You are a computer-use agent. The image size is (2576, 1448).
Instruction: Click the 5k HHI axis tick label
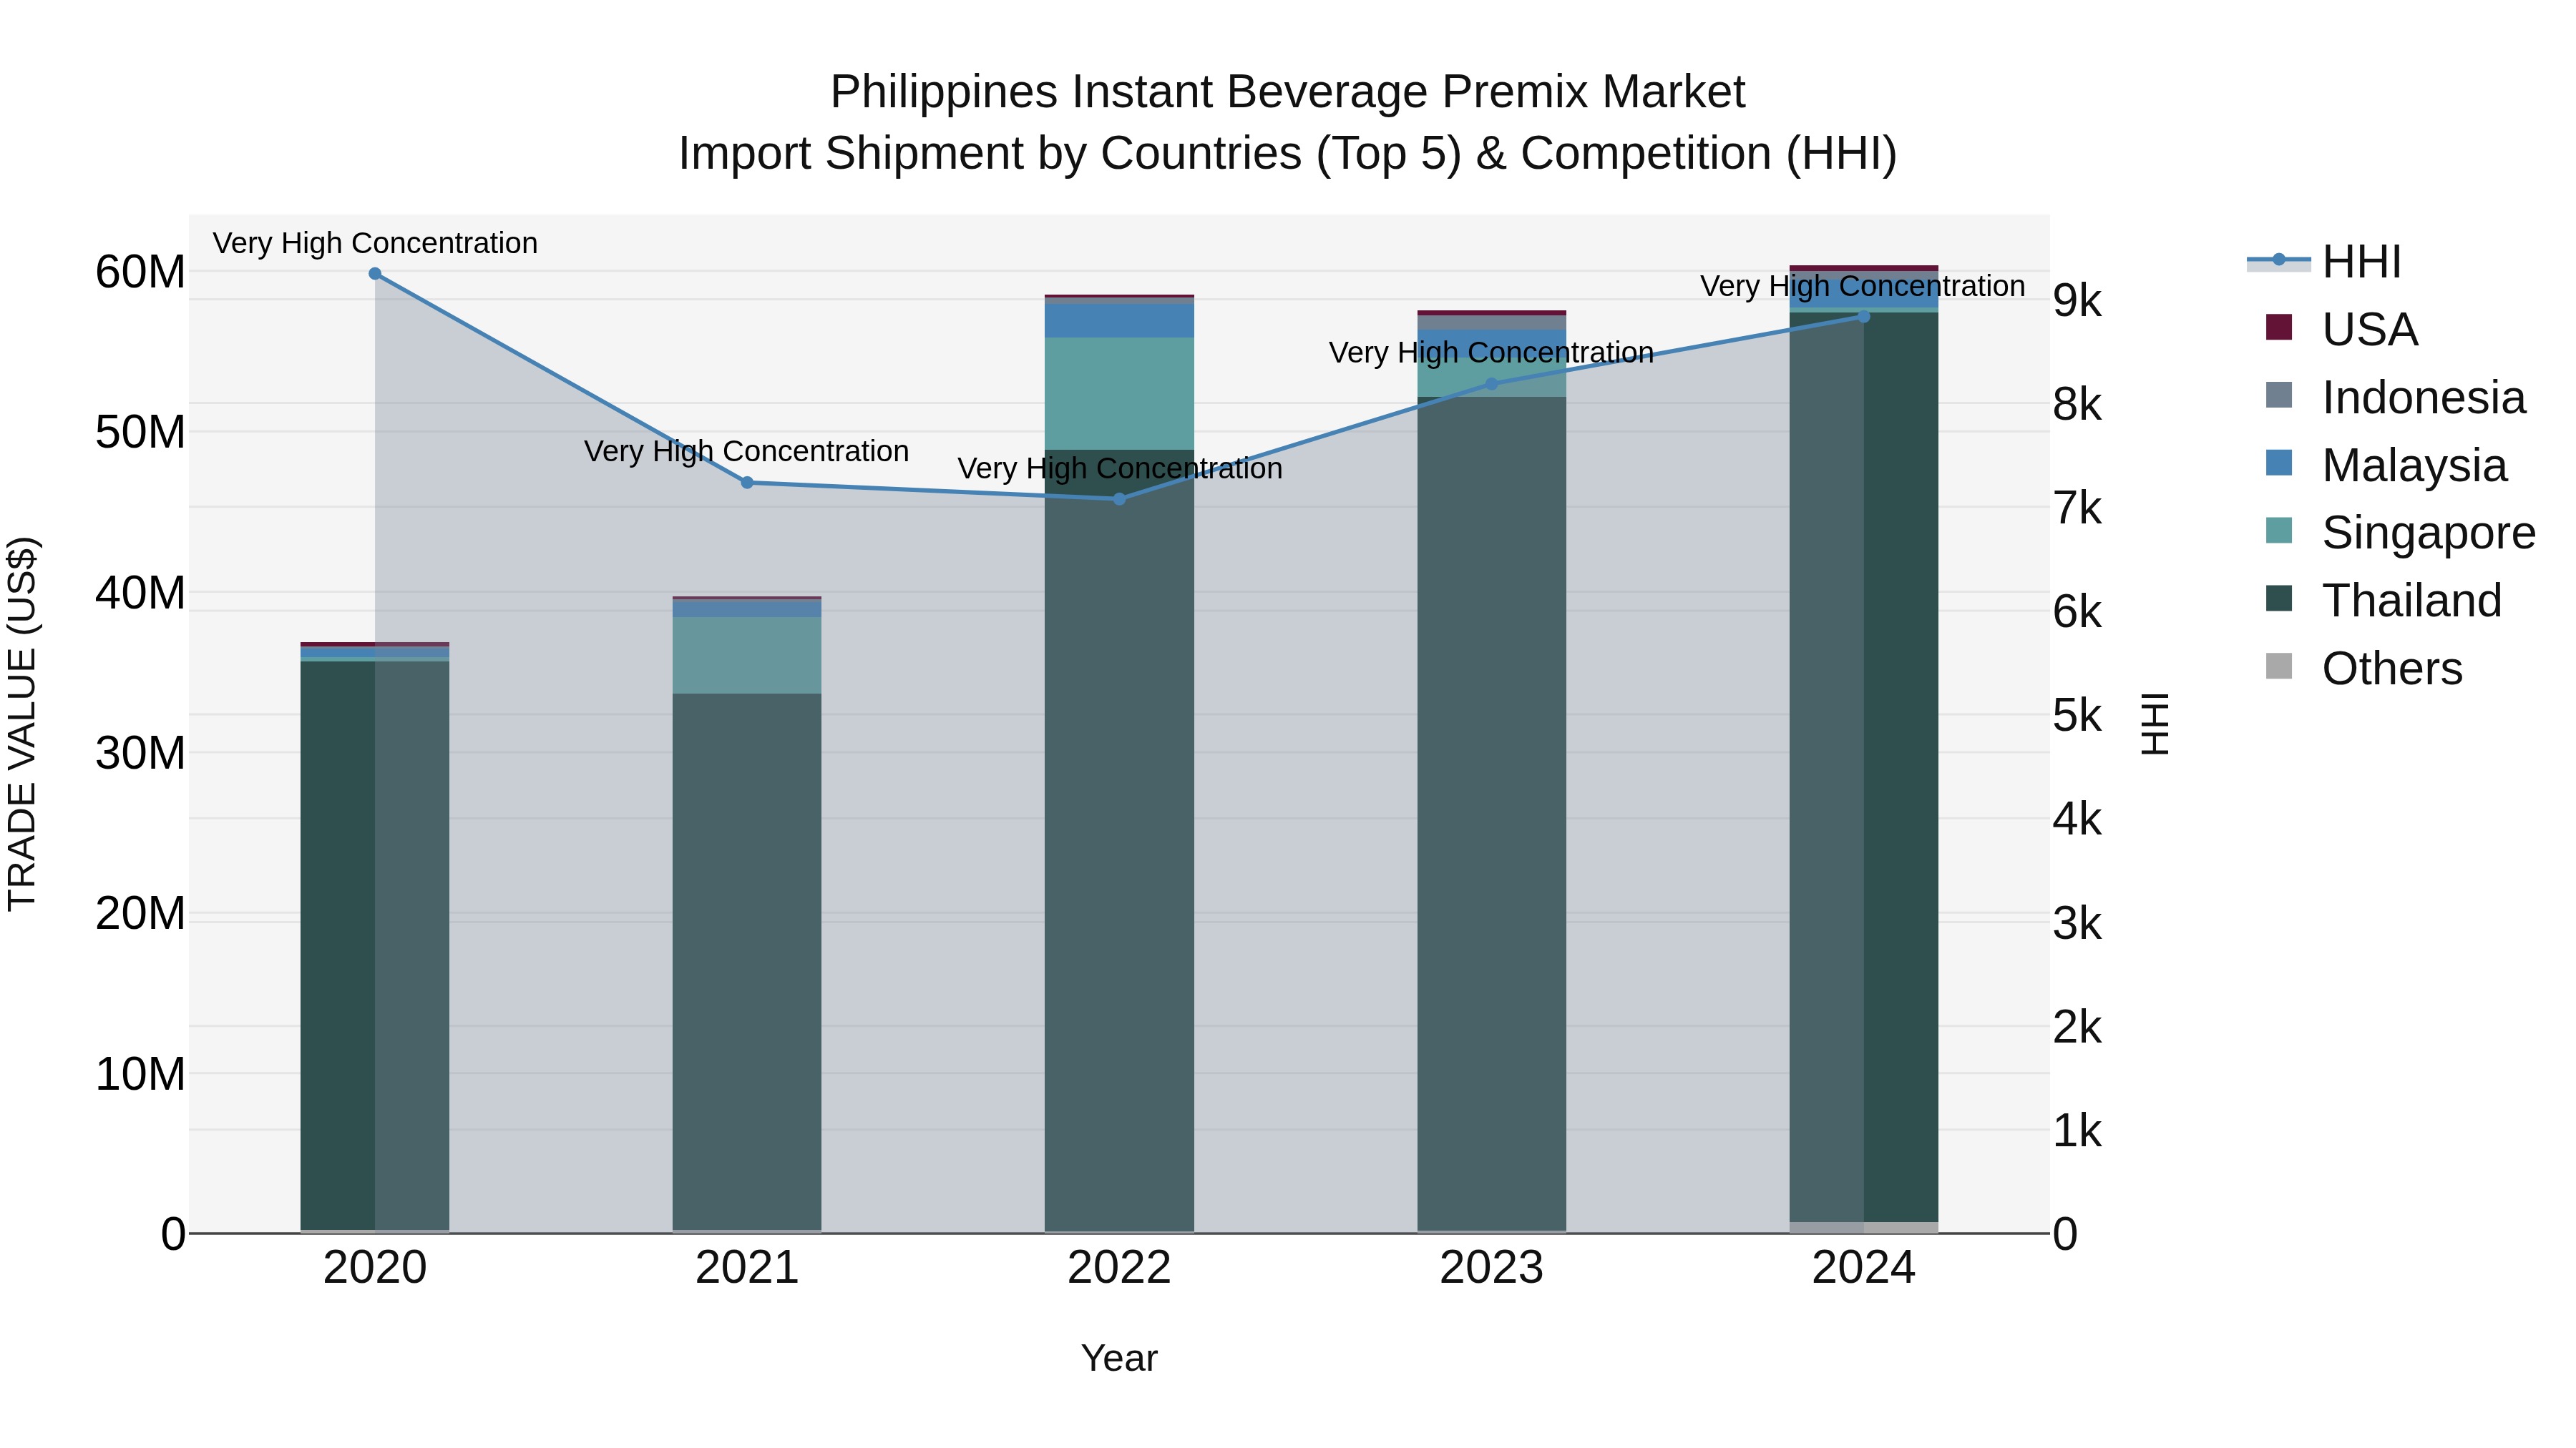2078,716
